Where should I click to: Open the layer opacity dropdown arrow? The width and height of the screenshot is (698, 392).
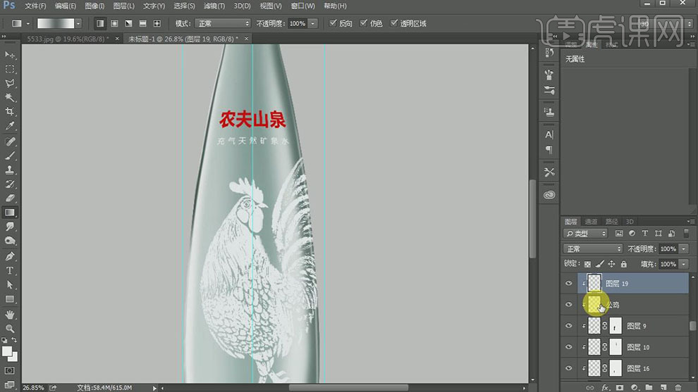[684, 249]
